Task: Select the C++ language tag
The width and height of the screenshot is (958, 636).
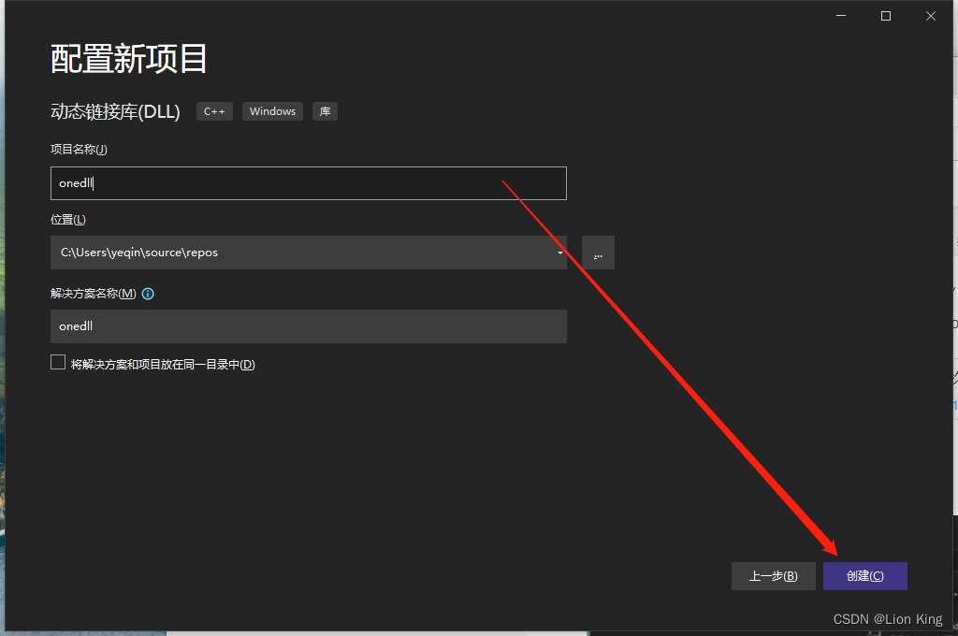Action: pos(214,110)
